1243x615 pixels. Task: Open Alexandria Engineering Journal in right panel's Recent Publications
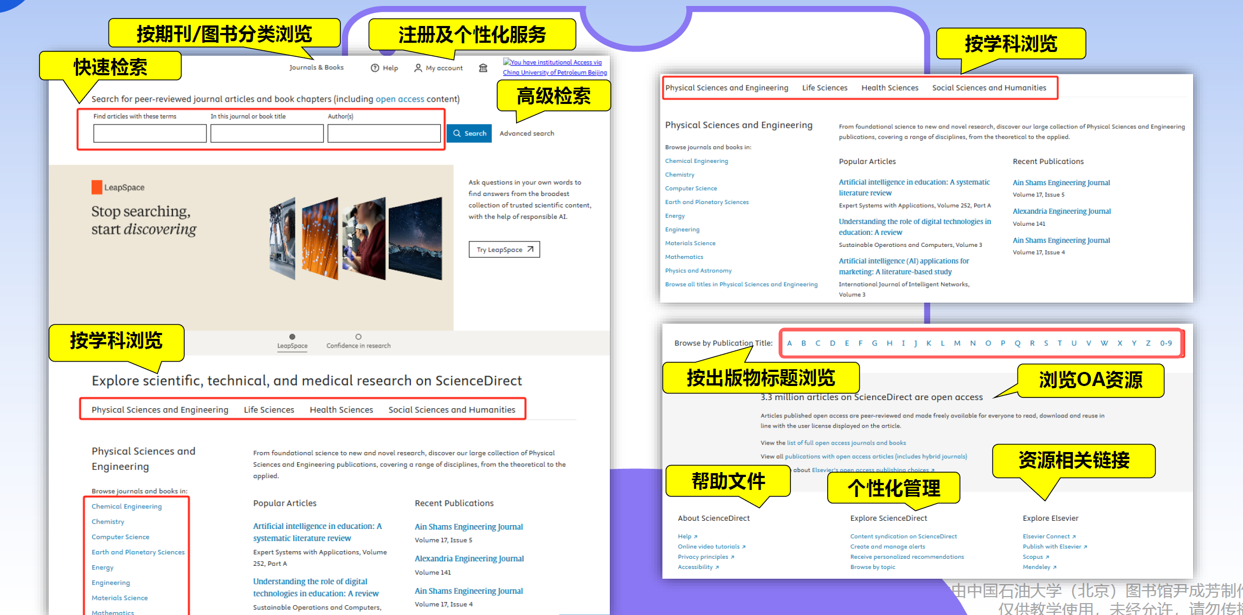1061,211
